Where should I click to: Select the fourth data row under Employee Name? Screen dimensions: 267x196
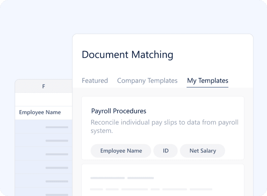(44, 167)
